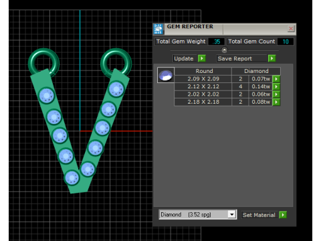The width and height of the screenshot is (321, 241).
Task: Click the 0.07tw weight cell
Action: tap(261, 79)
